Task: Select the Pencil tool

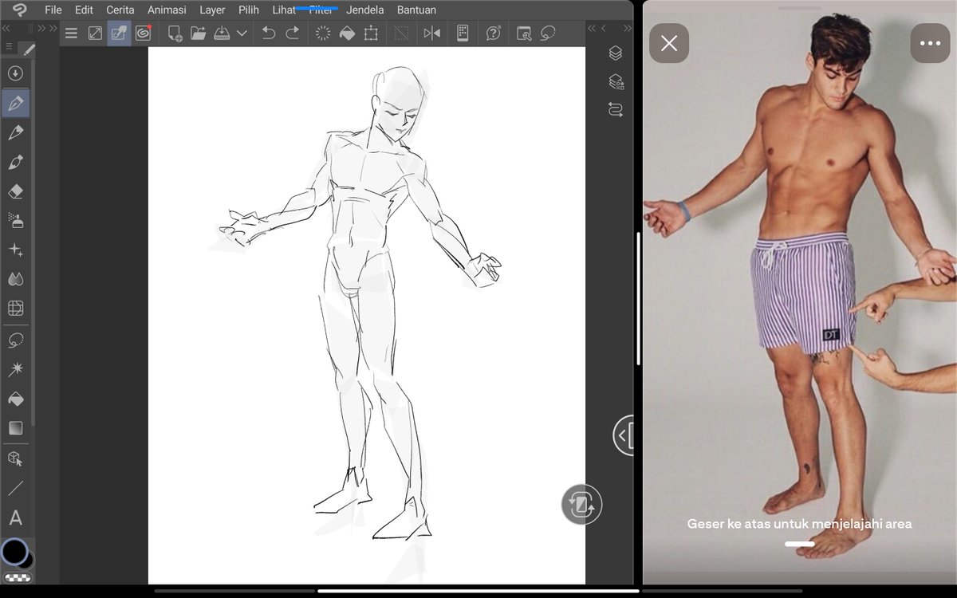Action: coord(15,132)
